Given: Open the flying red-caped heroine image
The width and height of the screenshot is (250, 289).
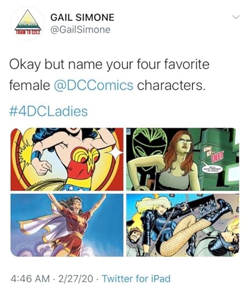Looking at the screenshot, I should pos(67,225).
